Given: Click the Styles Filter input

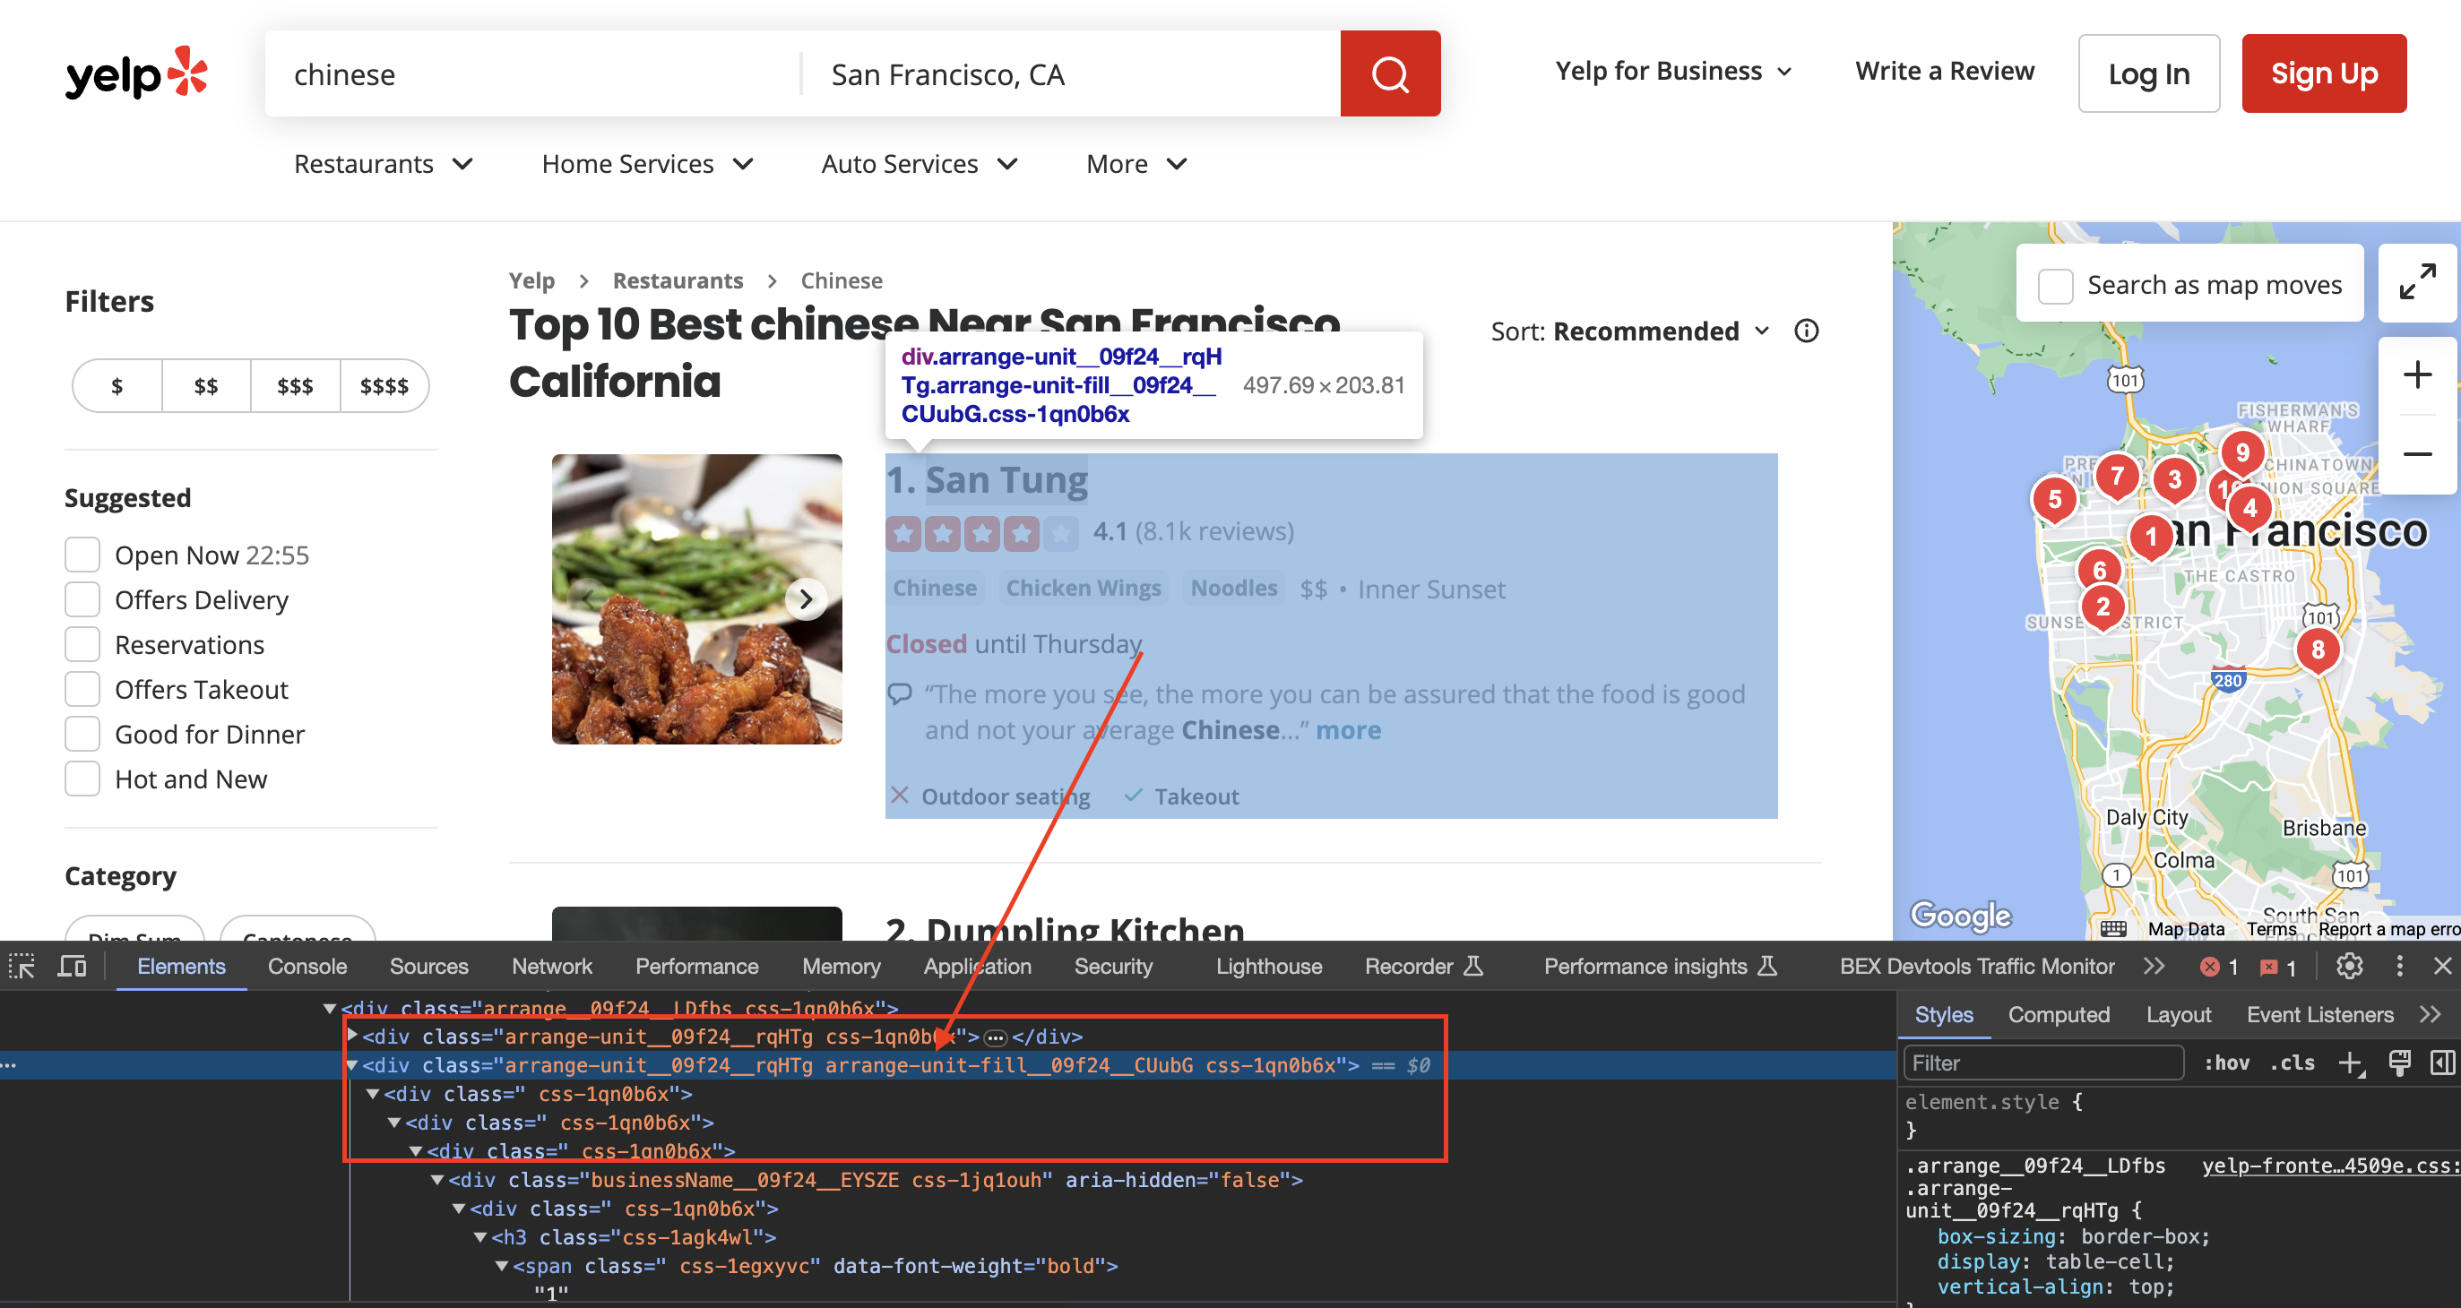Looking at the screenshot, I should pos(2043,1063).
